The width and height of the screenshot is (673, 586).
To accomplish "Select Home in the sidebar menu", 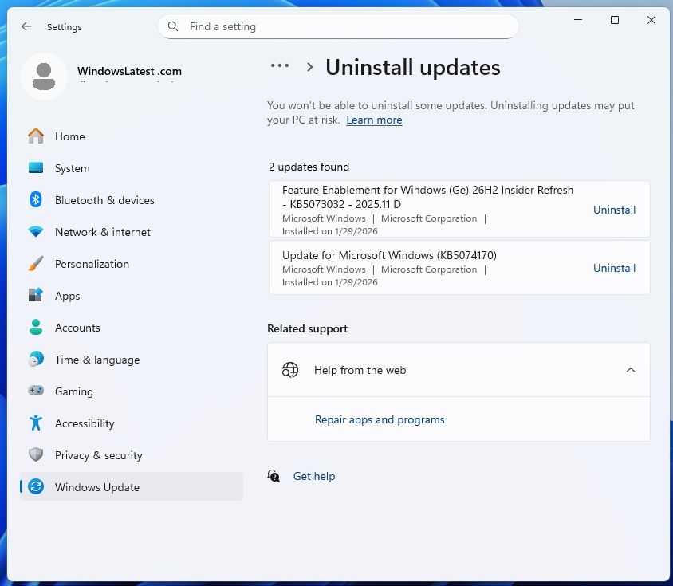I will 69,136.
